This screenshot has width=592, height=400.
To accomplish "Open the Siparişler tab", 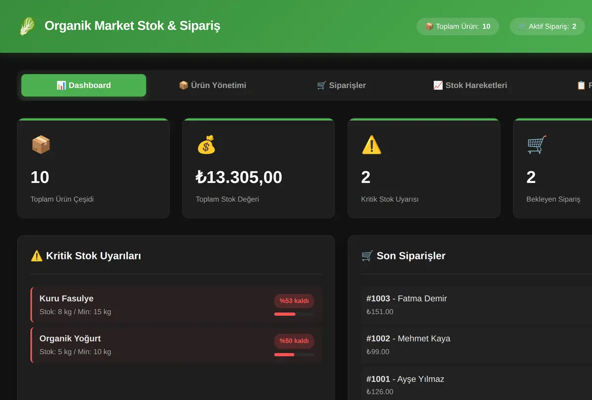I will coord(341,85).
